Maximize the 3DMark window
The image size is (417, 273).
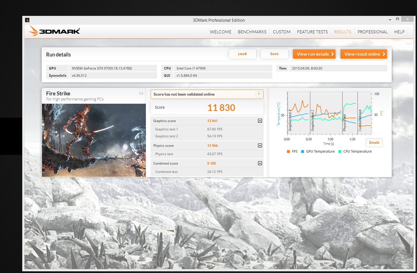click(398, 19)
